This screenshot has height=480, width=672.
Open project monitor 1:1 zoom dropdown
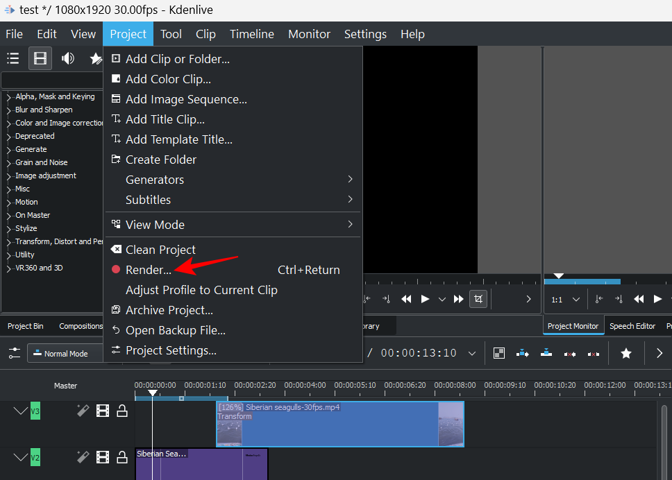pos(576,299)
